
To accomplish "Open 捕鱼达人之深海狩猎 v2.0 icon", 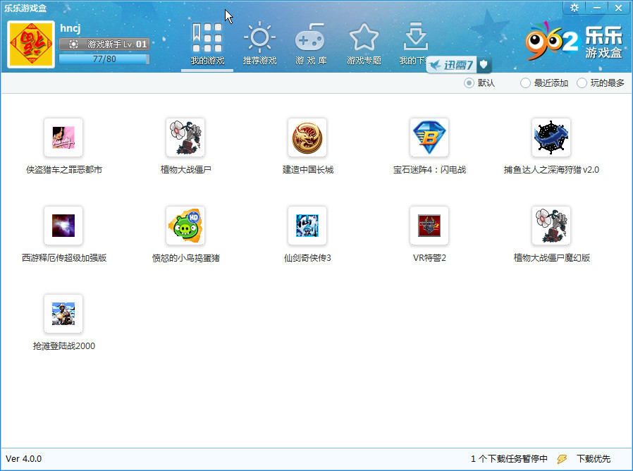I will [x=551, y=137].
